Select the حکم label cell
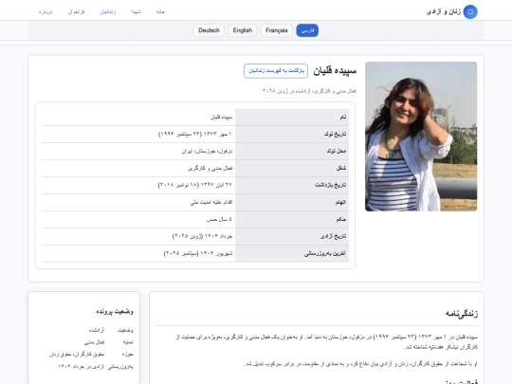This screenshot has height=384, width=512. point(292,219)
